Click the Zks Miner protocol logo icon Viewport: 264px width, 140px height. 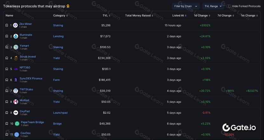(15, 25)
